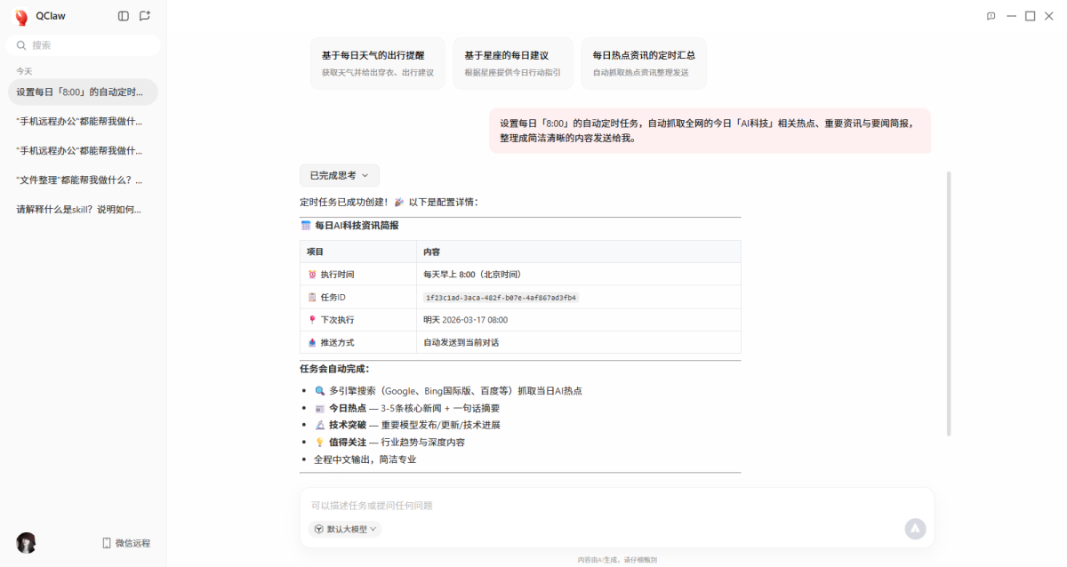This screenshot has height=567, width=1067.
Task: Click the chat vertical scrollbar
Action: [949, 302]
